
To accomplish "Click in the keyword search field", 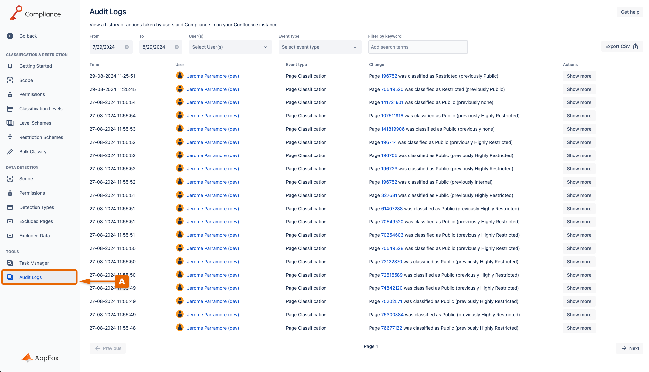I will pyautogui.click(x=417, y=47).
